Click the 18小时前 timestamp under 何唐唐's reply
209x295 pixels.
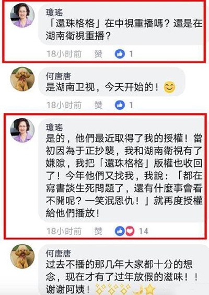point(64,105)
